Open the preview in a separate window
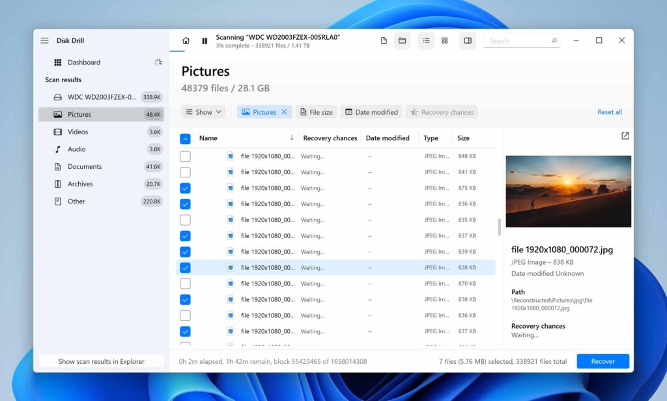 point(625,136)
